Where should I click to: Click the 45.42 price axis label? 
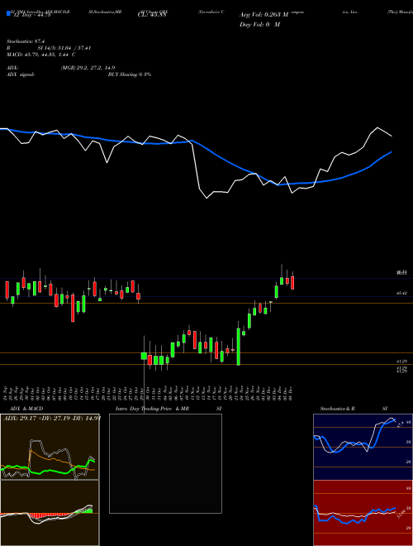[x=401, y=294]
